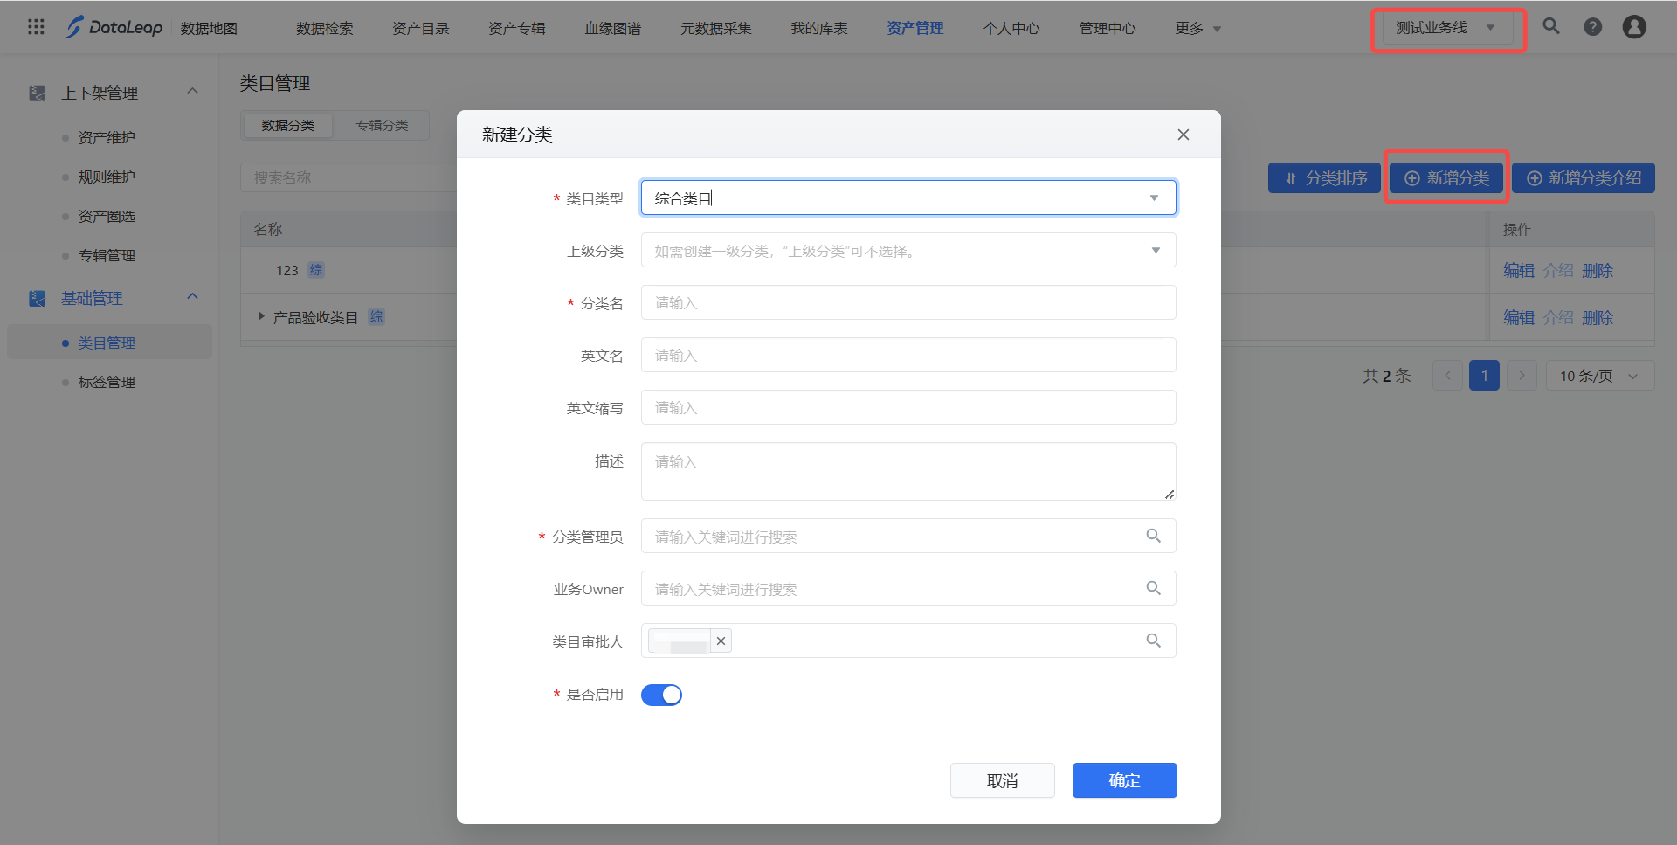The image size is (1677, 845).
Task: Close the 新建分类 dialog with X
Action: [1183, 135]
